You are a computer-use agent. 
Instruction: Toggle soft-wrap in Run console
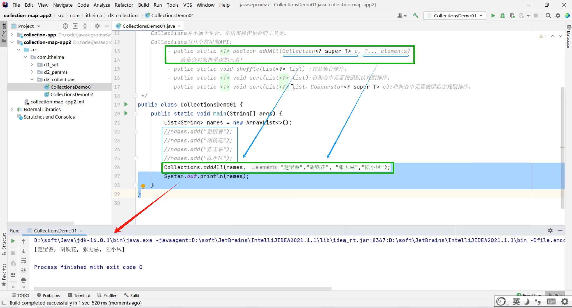point(24,261)
